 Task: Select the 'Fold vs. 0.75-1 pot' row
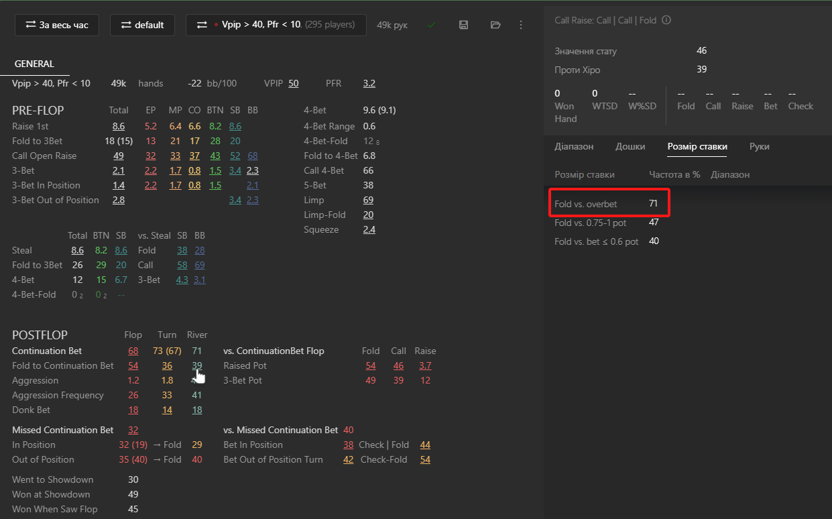click(607, 223)
